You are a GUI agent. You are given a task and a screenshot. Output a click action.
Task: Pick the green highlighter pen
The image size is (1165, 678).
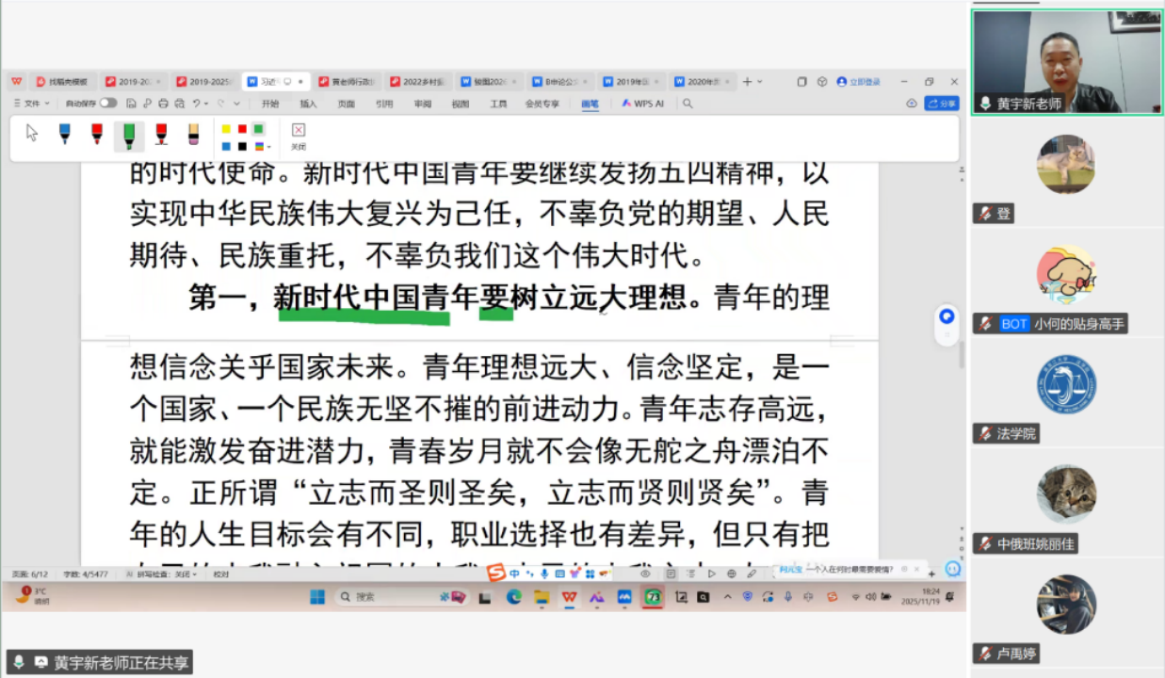coord(129,136)
